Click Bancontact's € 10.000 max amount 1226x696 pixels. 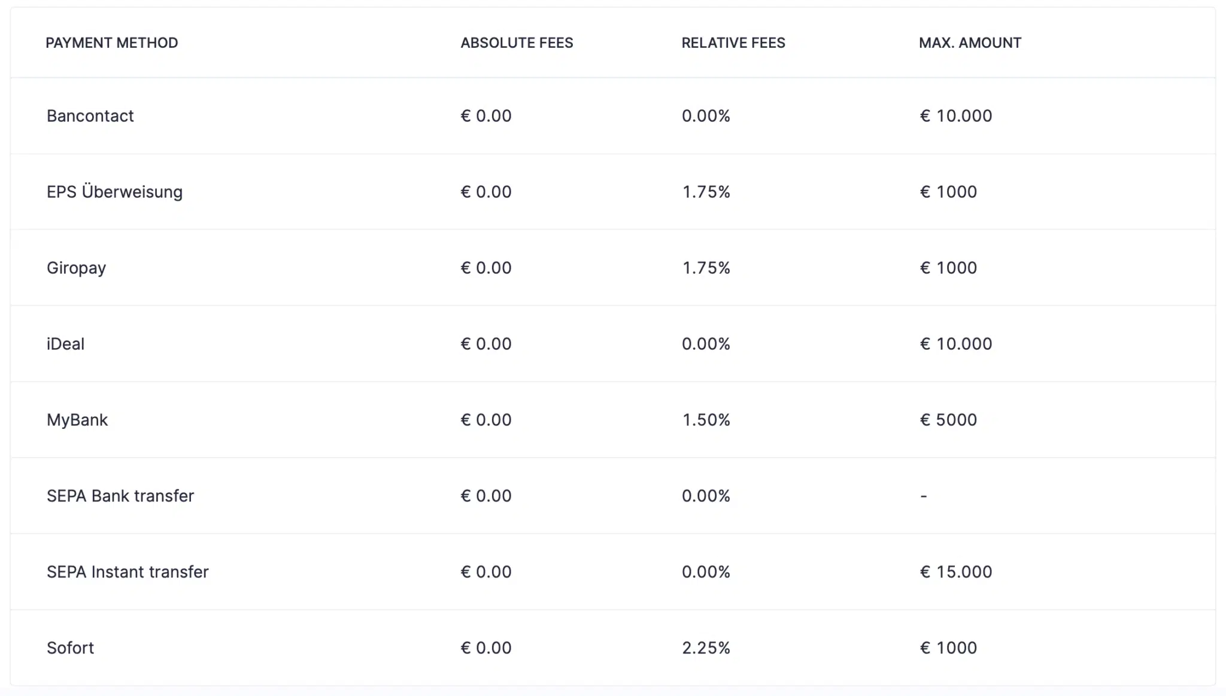(956, 116)
